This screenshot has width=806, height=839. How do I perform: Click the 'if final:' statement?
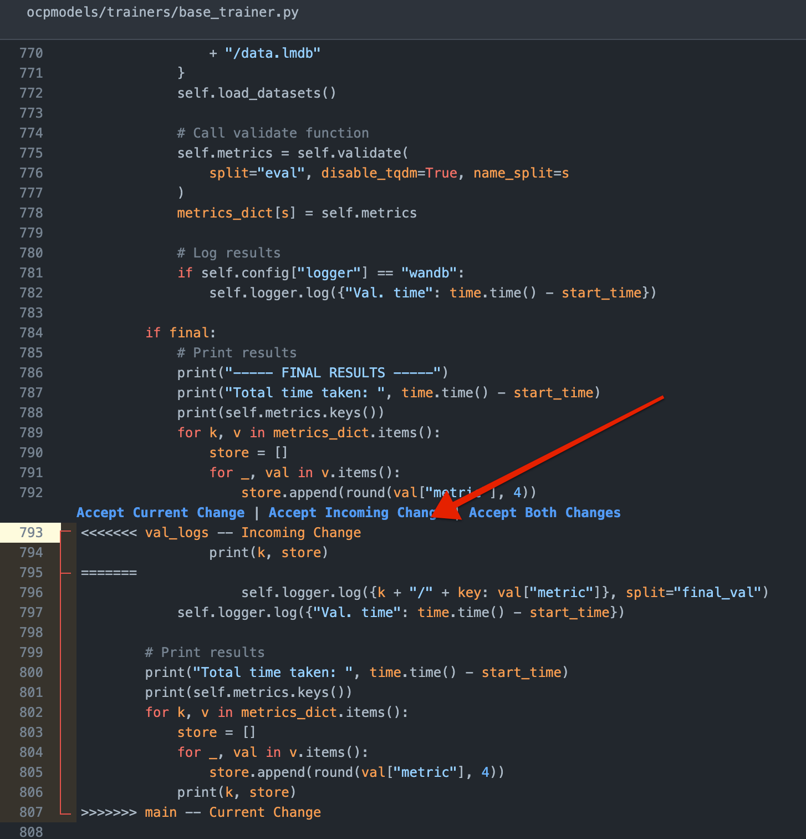(181, 333)
